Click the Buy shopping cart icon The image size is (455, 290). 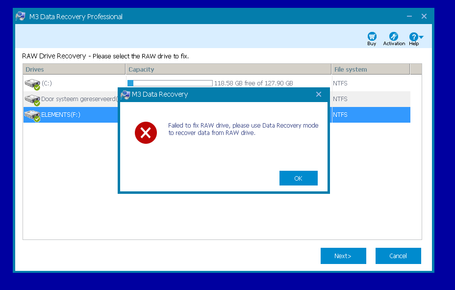[x=372, y=37]
